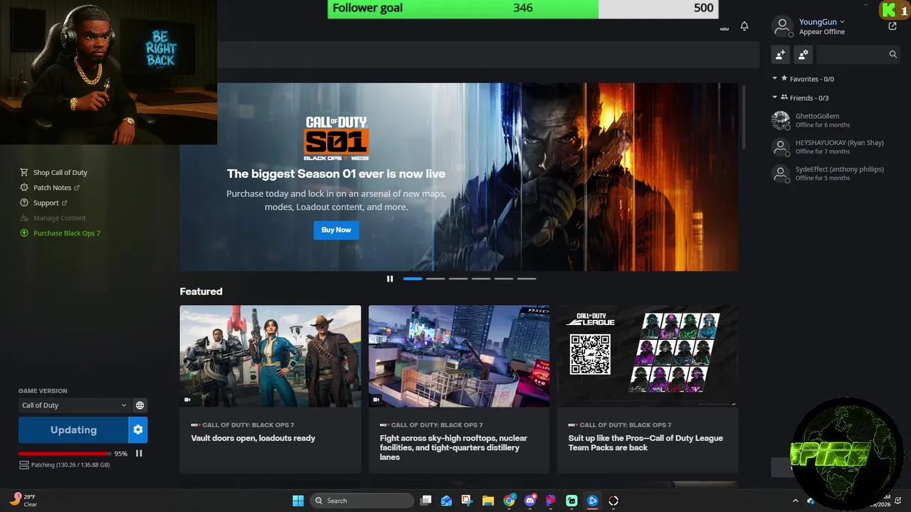Image resolution: width=911 pixels, height=512 pixels.
Task: Click the Buy Now button
Action: [x=336, y=230]
